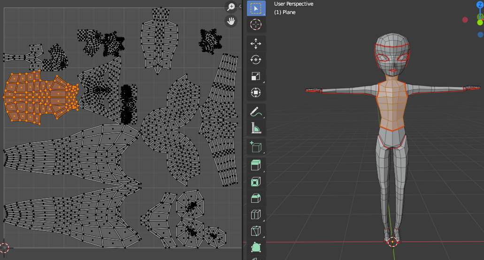The width and height of the screenshot is (484, 260).
Task: Choose the Measure tool
Action: pyautogui.click(x=256, y=128)
